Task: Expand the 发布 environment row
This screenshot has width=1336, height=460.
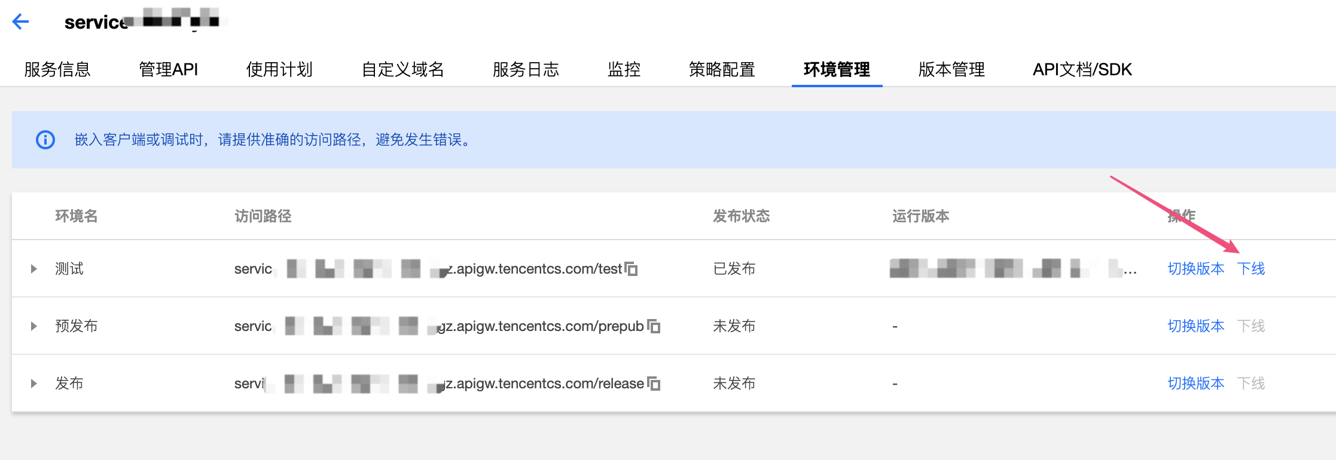Action: pos(34,384)
